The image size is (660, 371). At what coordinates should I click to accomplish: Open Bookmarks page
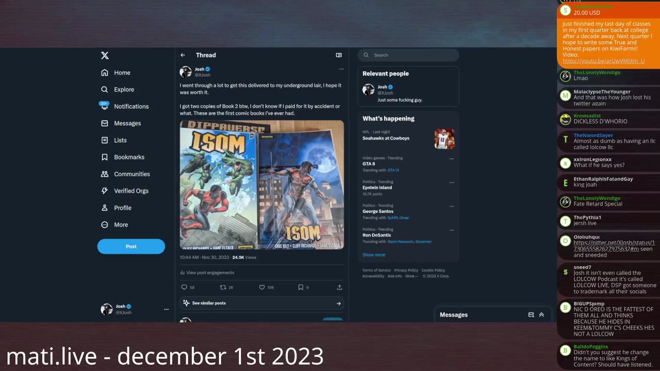(123, 157)
